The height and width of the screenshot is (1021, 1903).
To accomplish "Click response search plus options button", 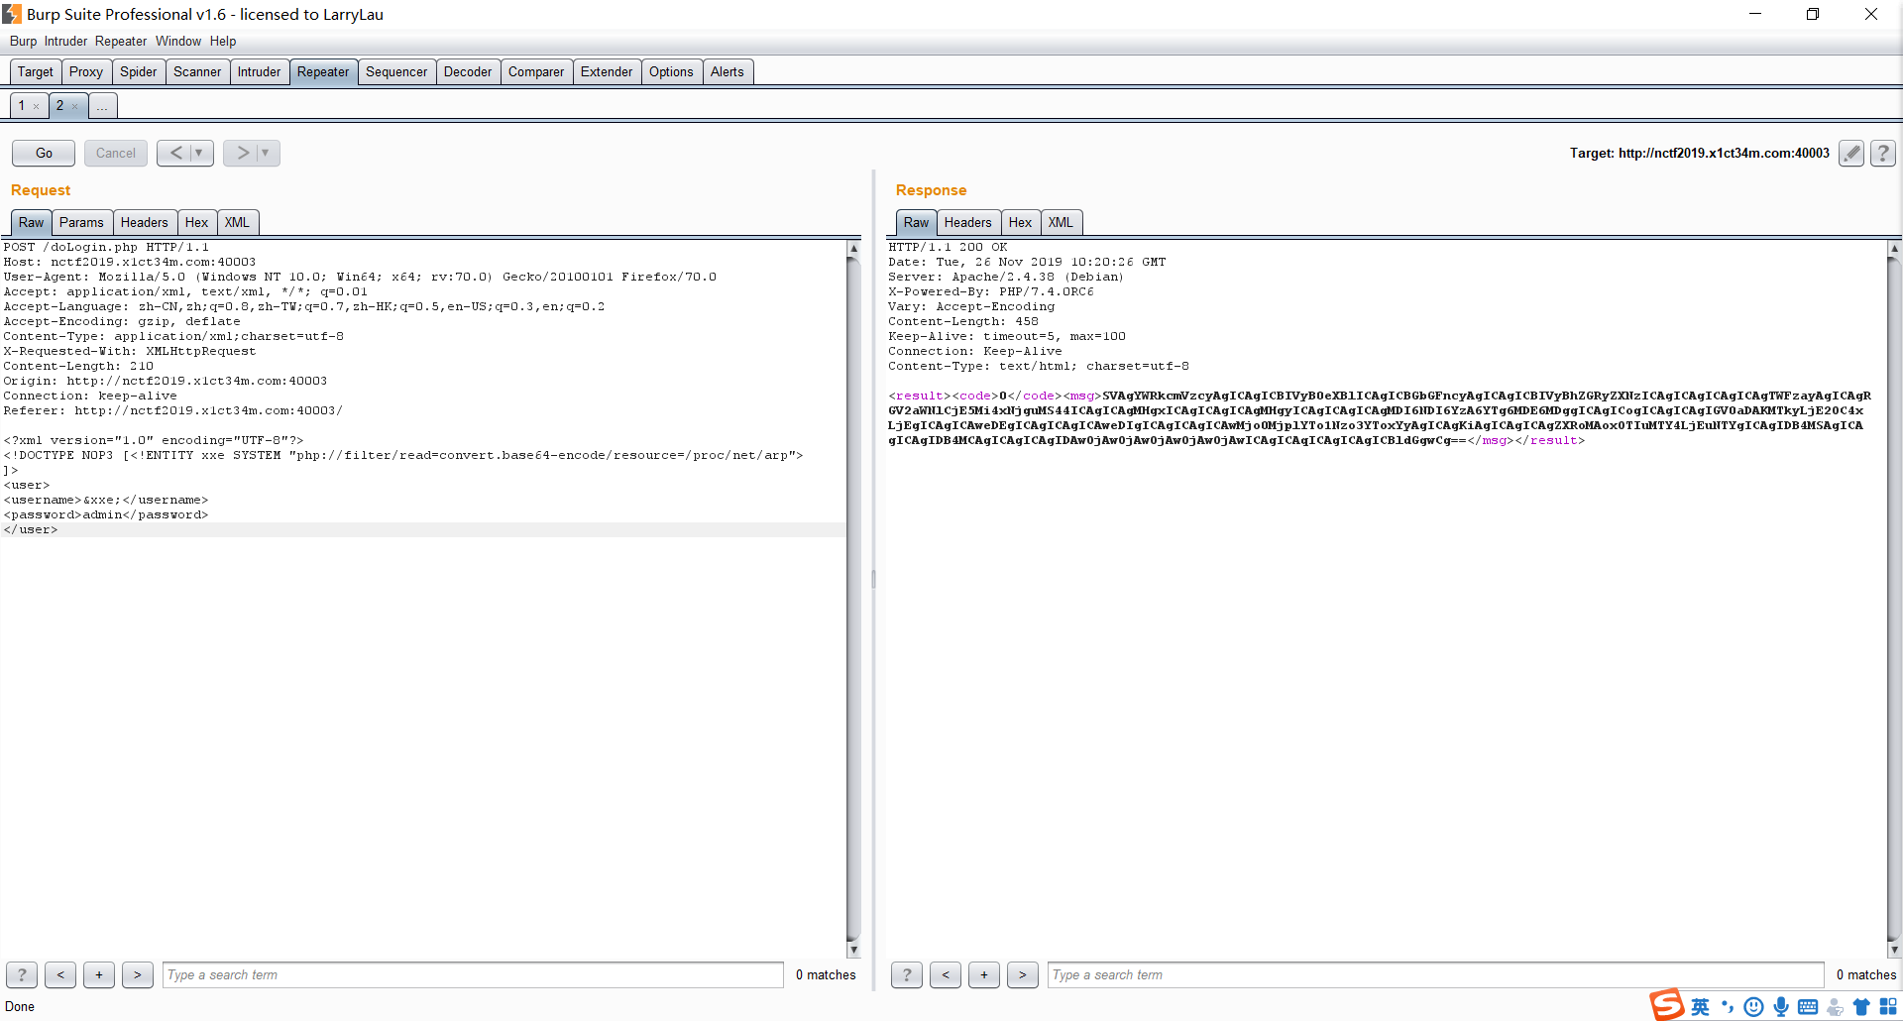I will point(984,974).
